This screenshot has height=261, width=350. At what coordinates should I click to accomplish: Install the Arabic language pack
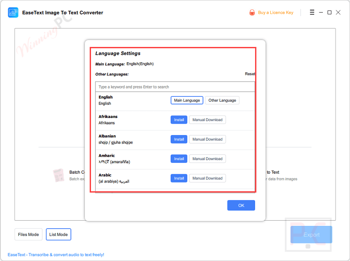(x=178, y=178)
